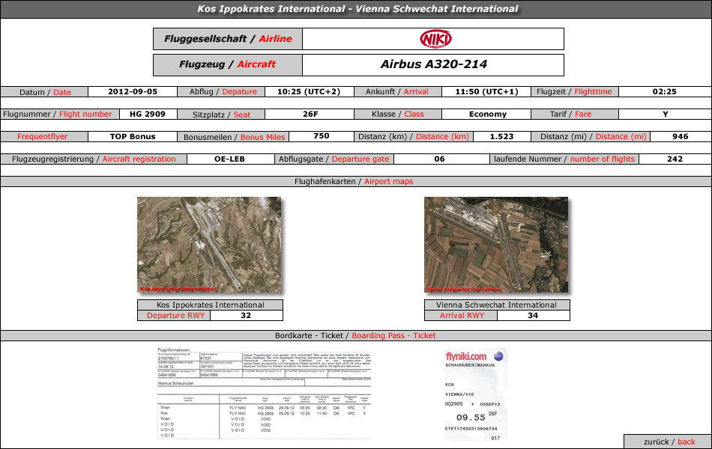Image resolution: width=712 pixels, height=449 pixels.
Task: Select the date value 2012-09-05
Action: [x=133, y=91]
